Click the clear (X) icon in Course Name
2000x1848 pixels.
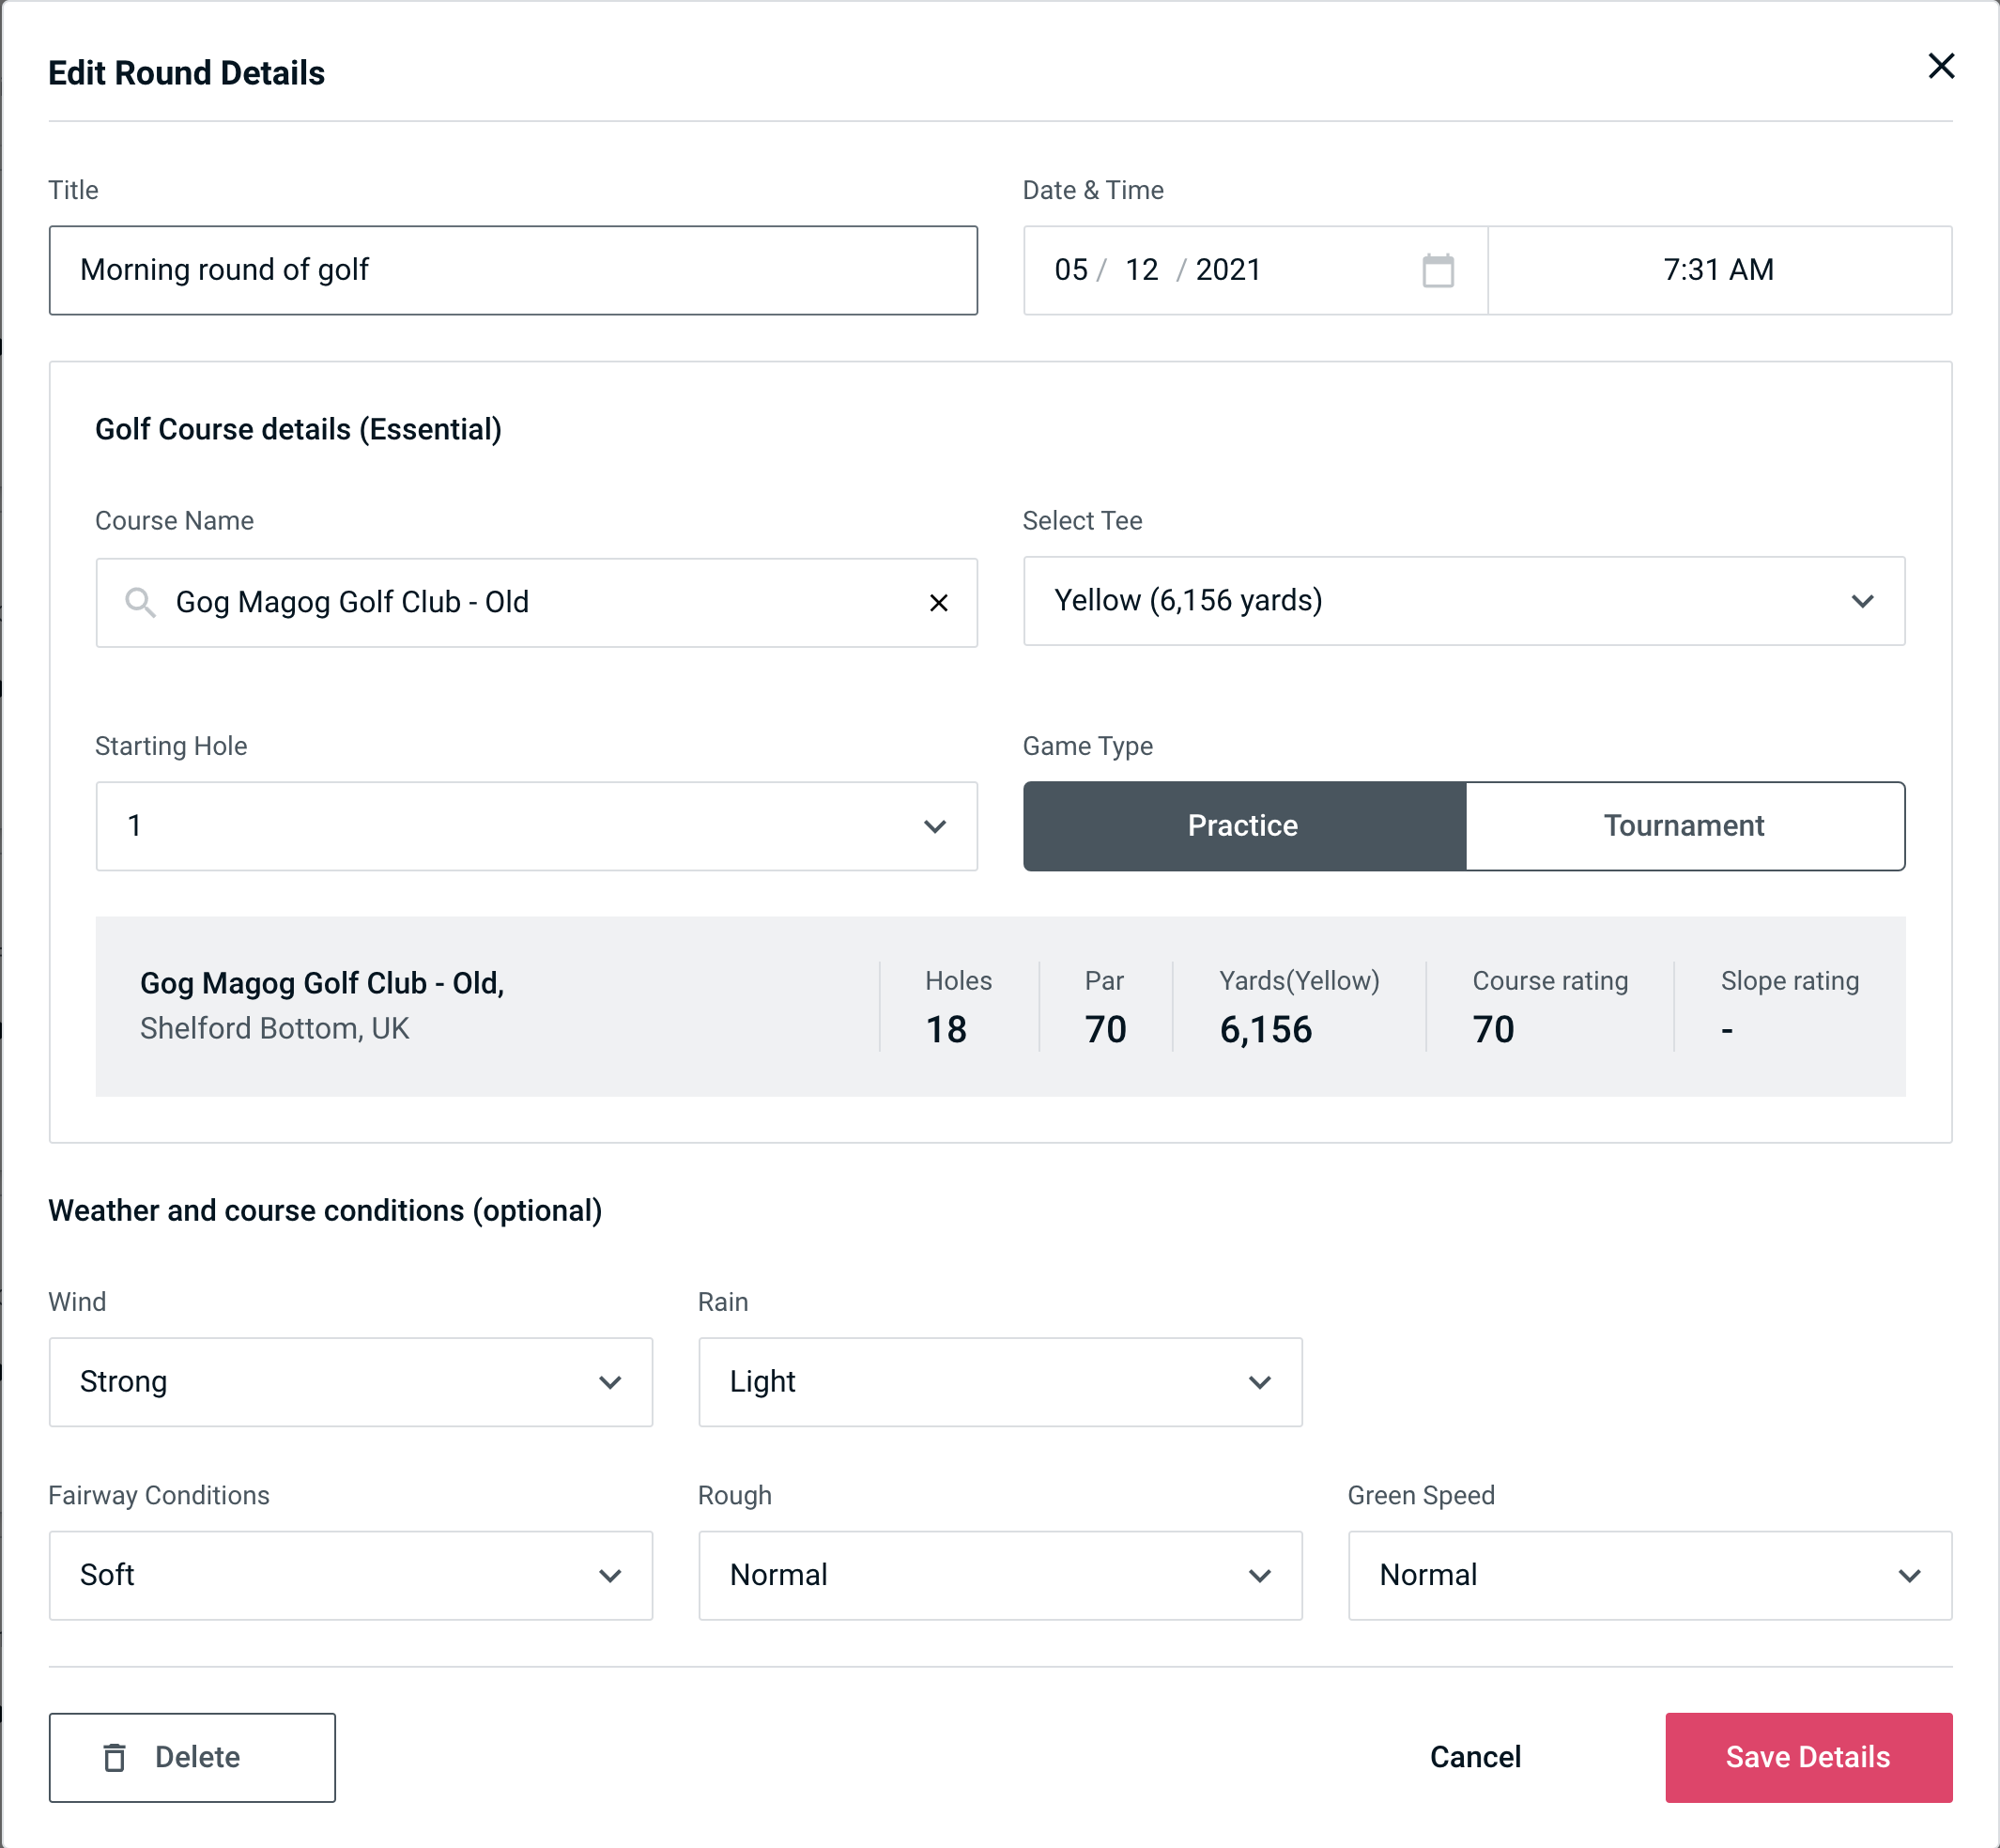939,603
